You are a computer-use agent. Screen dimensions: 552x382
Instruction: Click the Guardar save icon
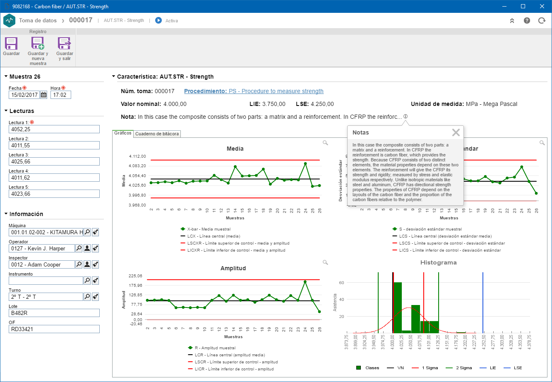point(11,43)
